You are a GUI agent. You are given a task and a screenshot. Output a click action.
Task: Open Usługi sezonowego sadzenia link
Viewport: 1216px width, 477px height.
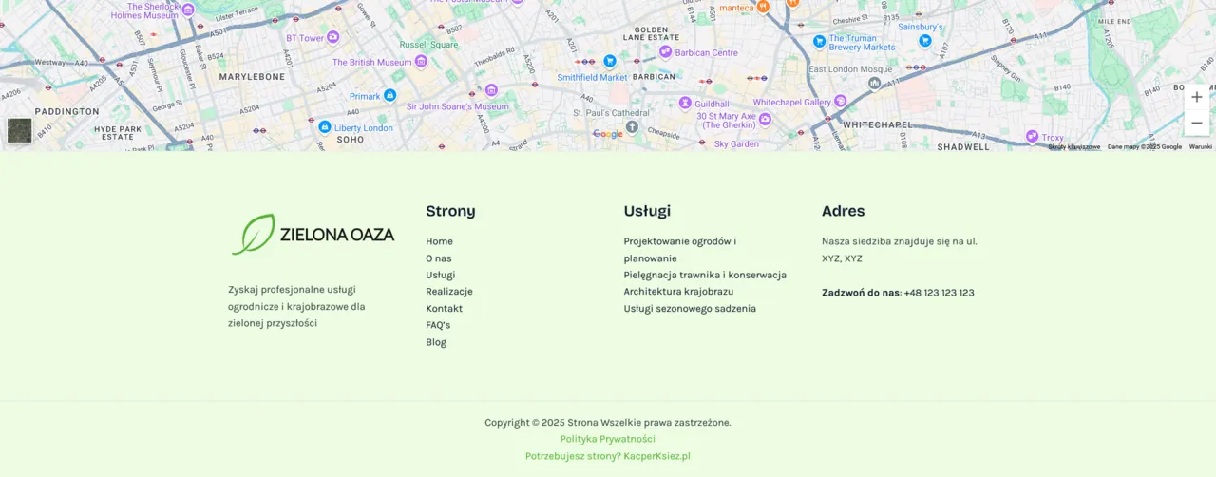tap(690, 308)
